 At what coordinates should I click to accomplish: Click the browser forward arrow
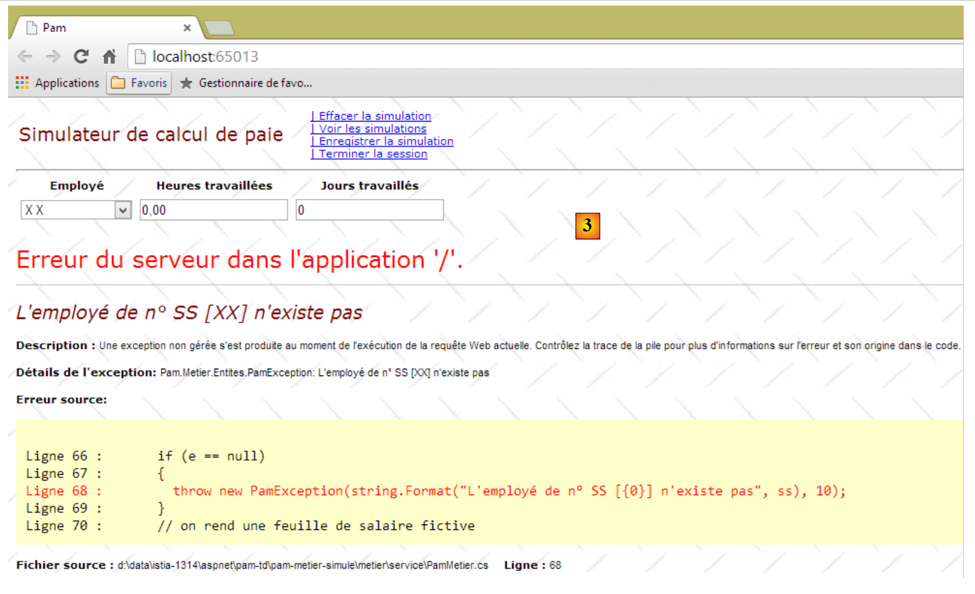pos(53,56)
